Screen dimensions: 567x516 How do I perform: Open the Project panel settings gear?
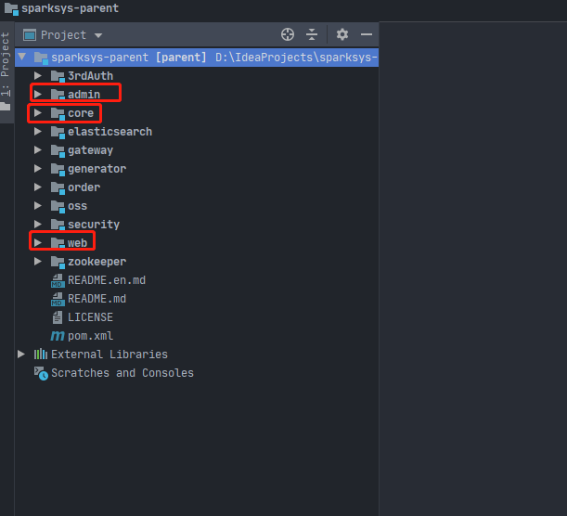click(x=342, y=34)
